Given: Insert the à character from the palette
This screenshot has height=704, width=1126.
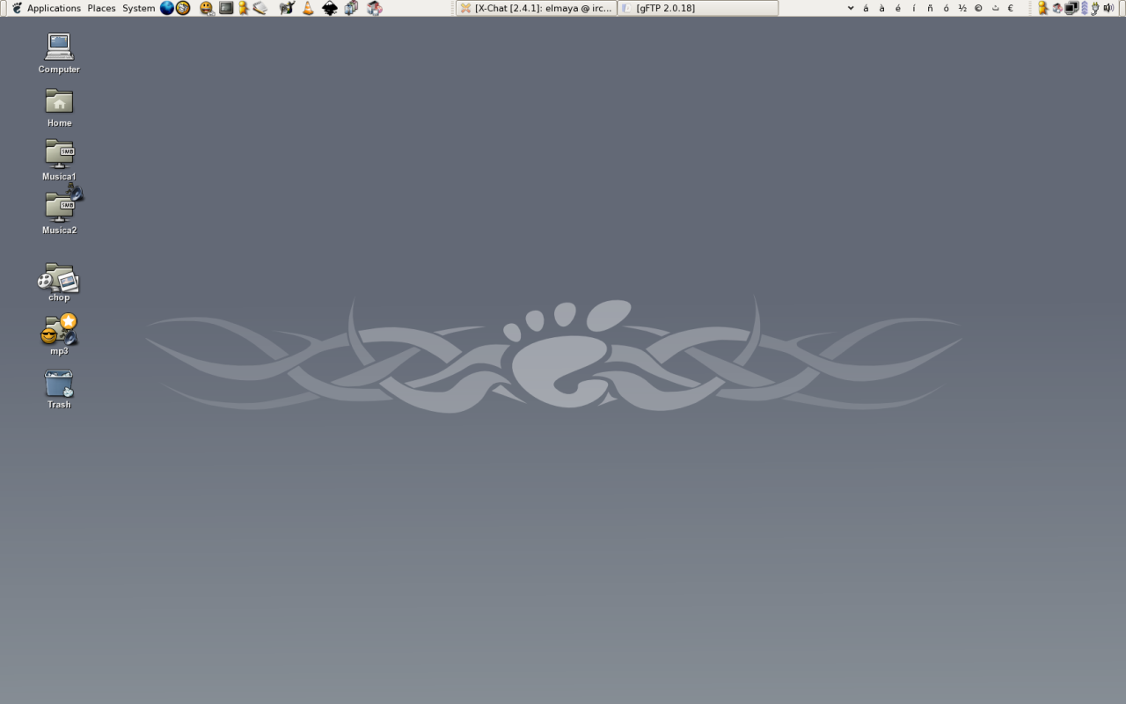Looking at the screenshot, I should click(882, 8).
